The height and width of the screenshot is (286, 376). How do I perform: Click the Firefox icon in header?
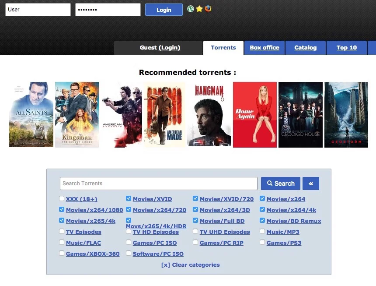click(208, 9)
